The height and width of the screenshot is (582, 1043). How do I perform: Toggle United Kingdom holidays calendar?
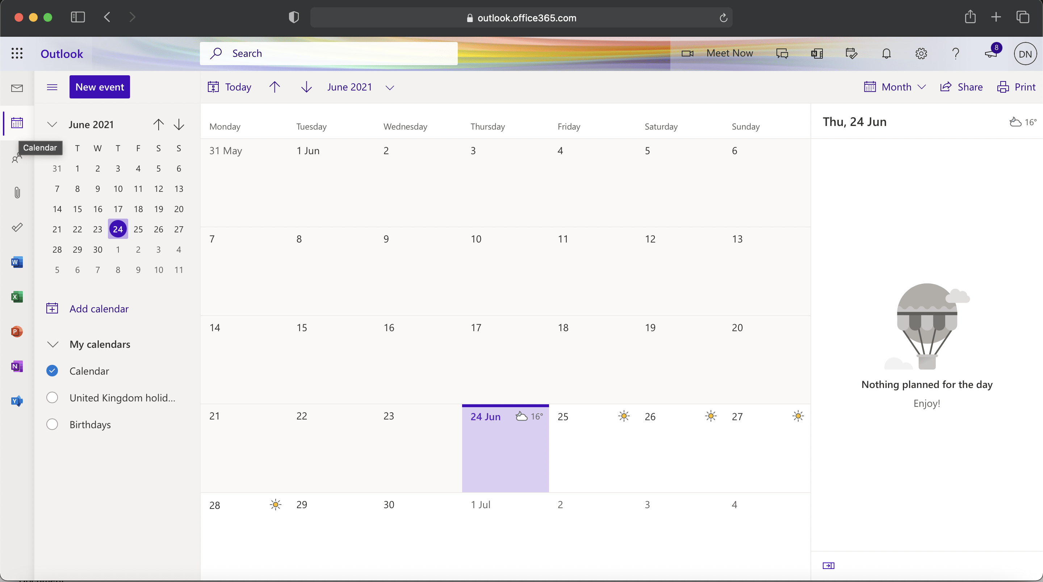(52, 397)
